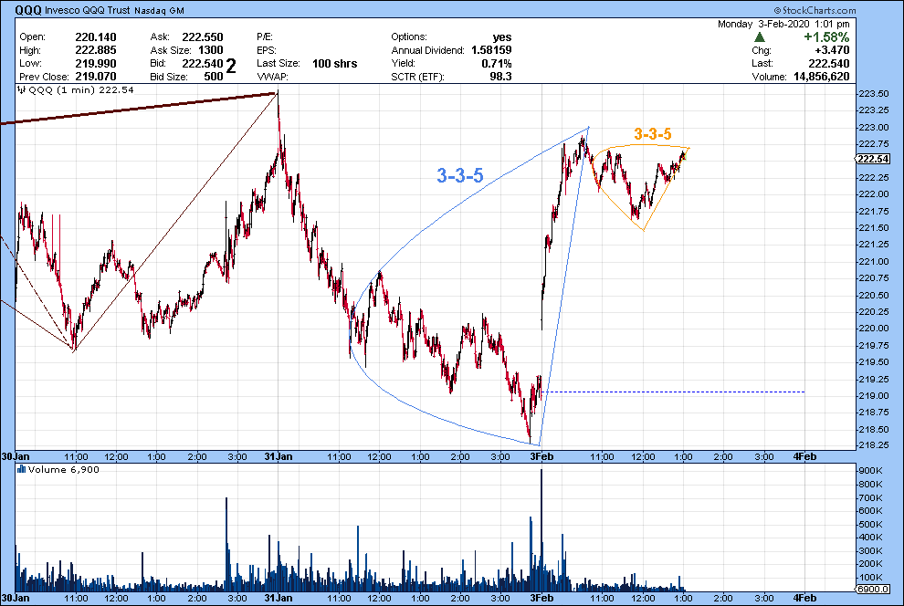Click the 223.50 price axis label
904x606 pixels.
(874, 94)
